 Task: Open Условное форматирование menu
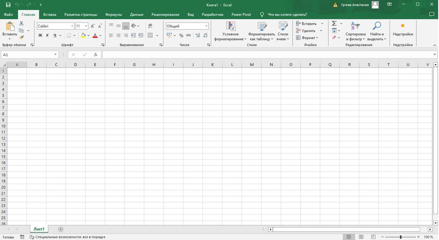(x=230, y=31)
